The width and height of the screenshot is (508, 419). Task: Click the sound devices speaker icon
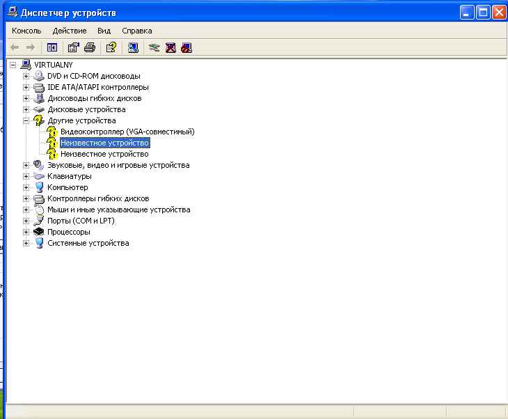39,165
